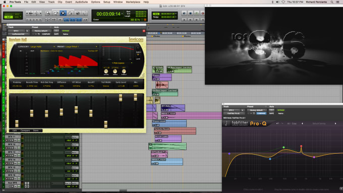Select the green EQ band node
This screenshot has height=193, width=343.
[283, 147]
